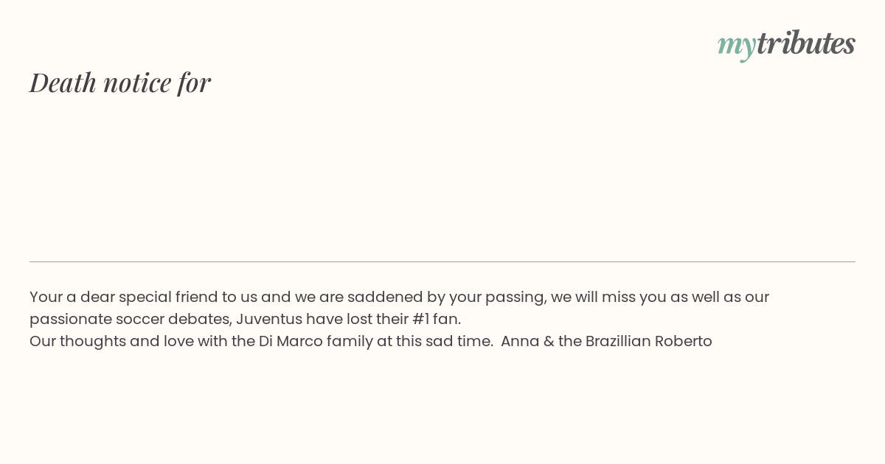The width and height of the screenshot is (885, 464).
Task: Click the name "Roberto" at message end
Action: (x=684, y=341)
